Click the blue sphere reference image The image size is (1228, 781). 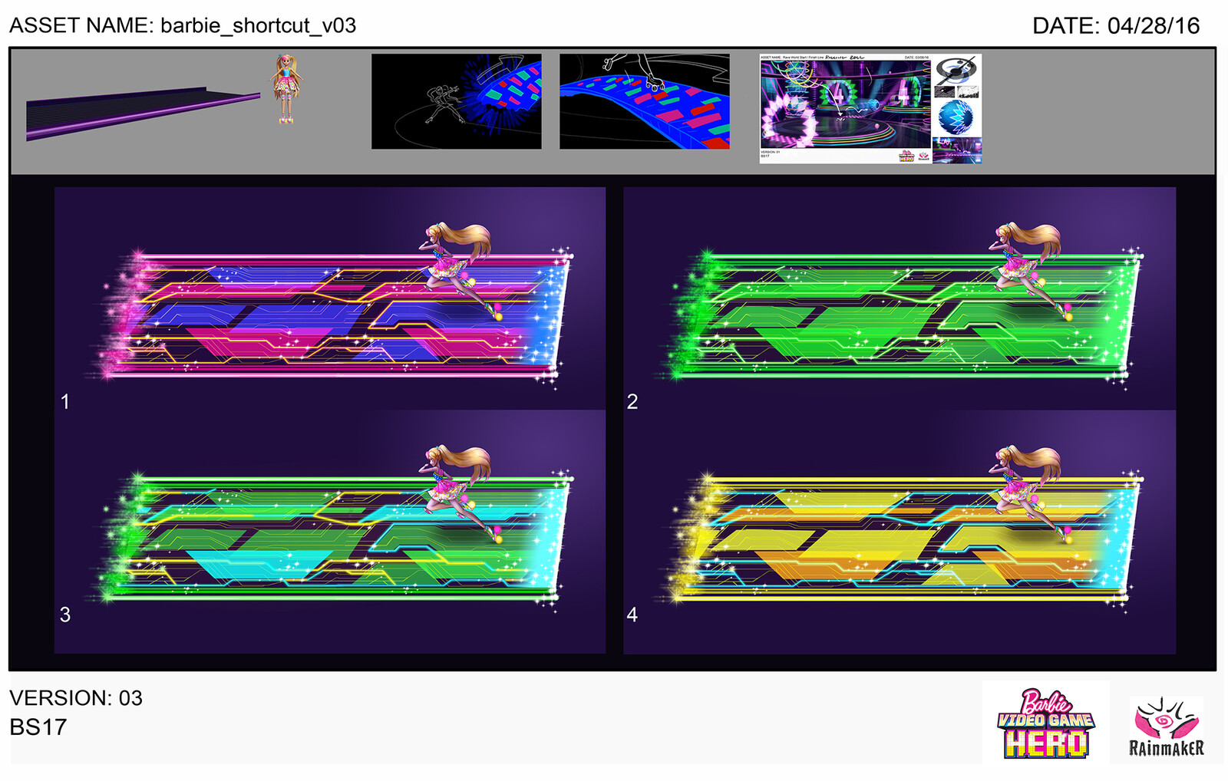[x=956, y=118]
